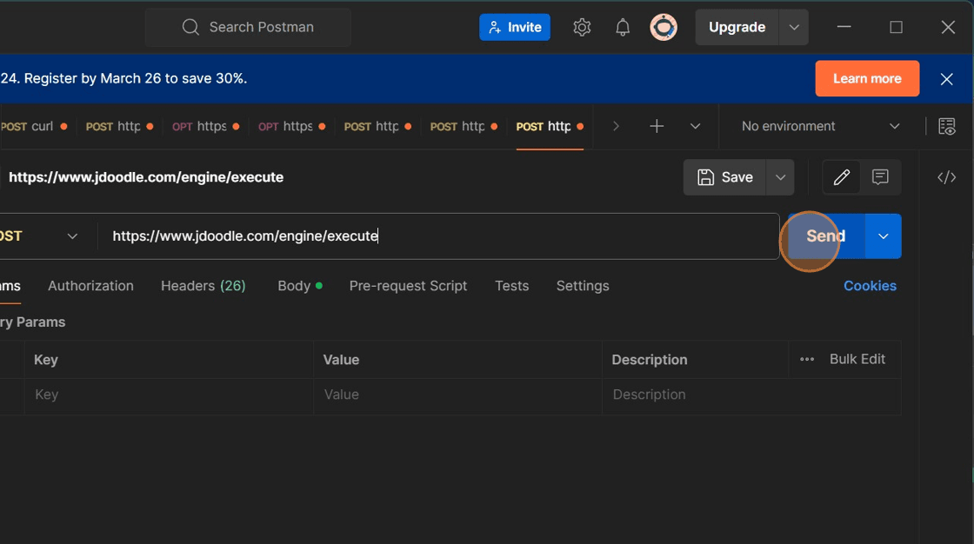This screenshot has height=544, width=974.
Task: Click the Invite button
Action: point(514,27)
